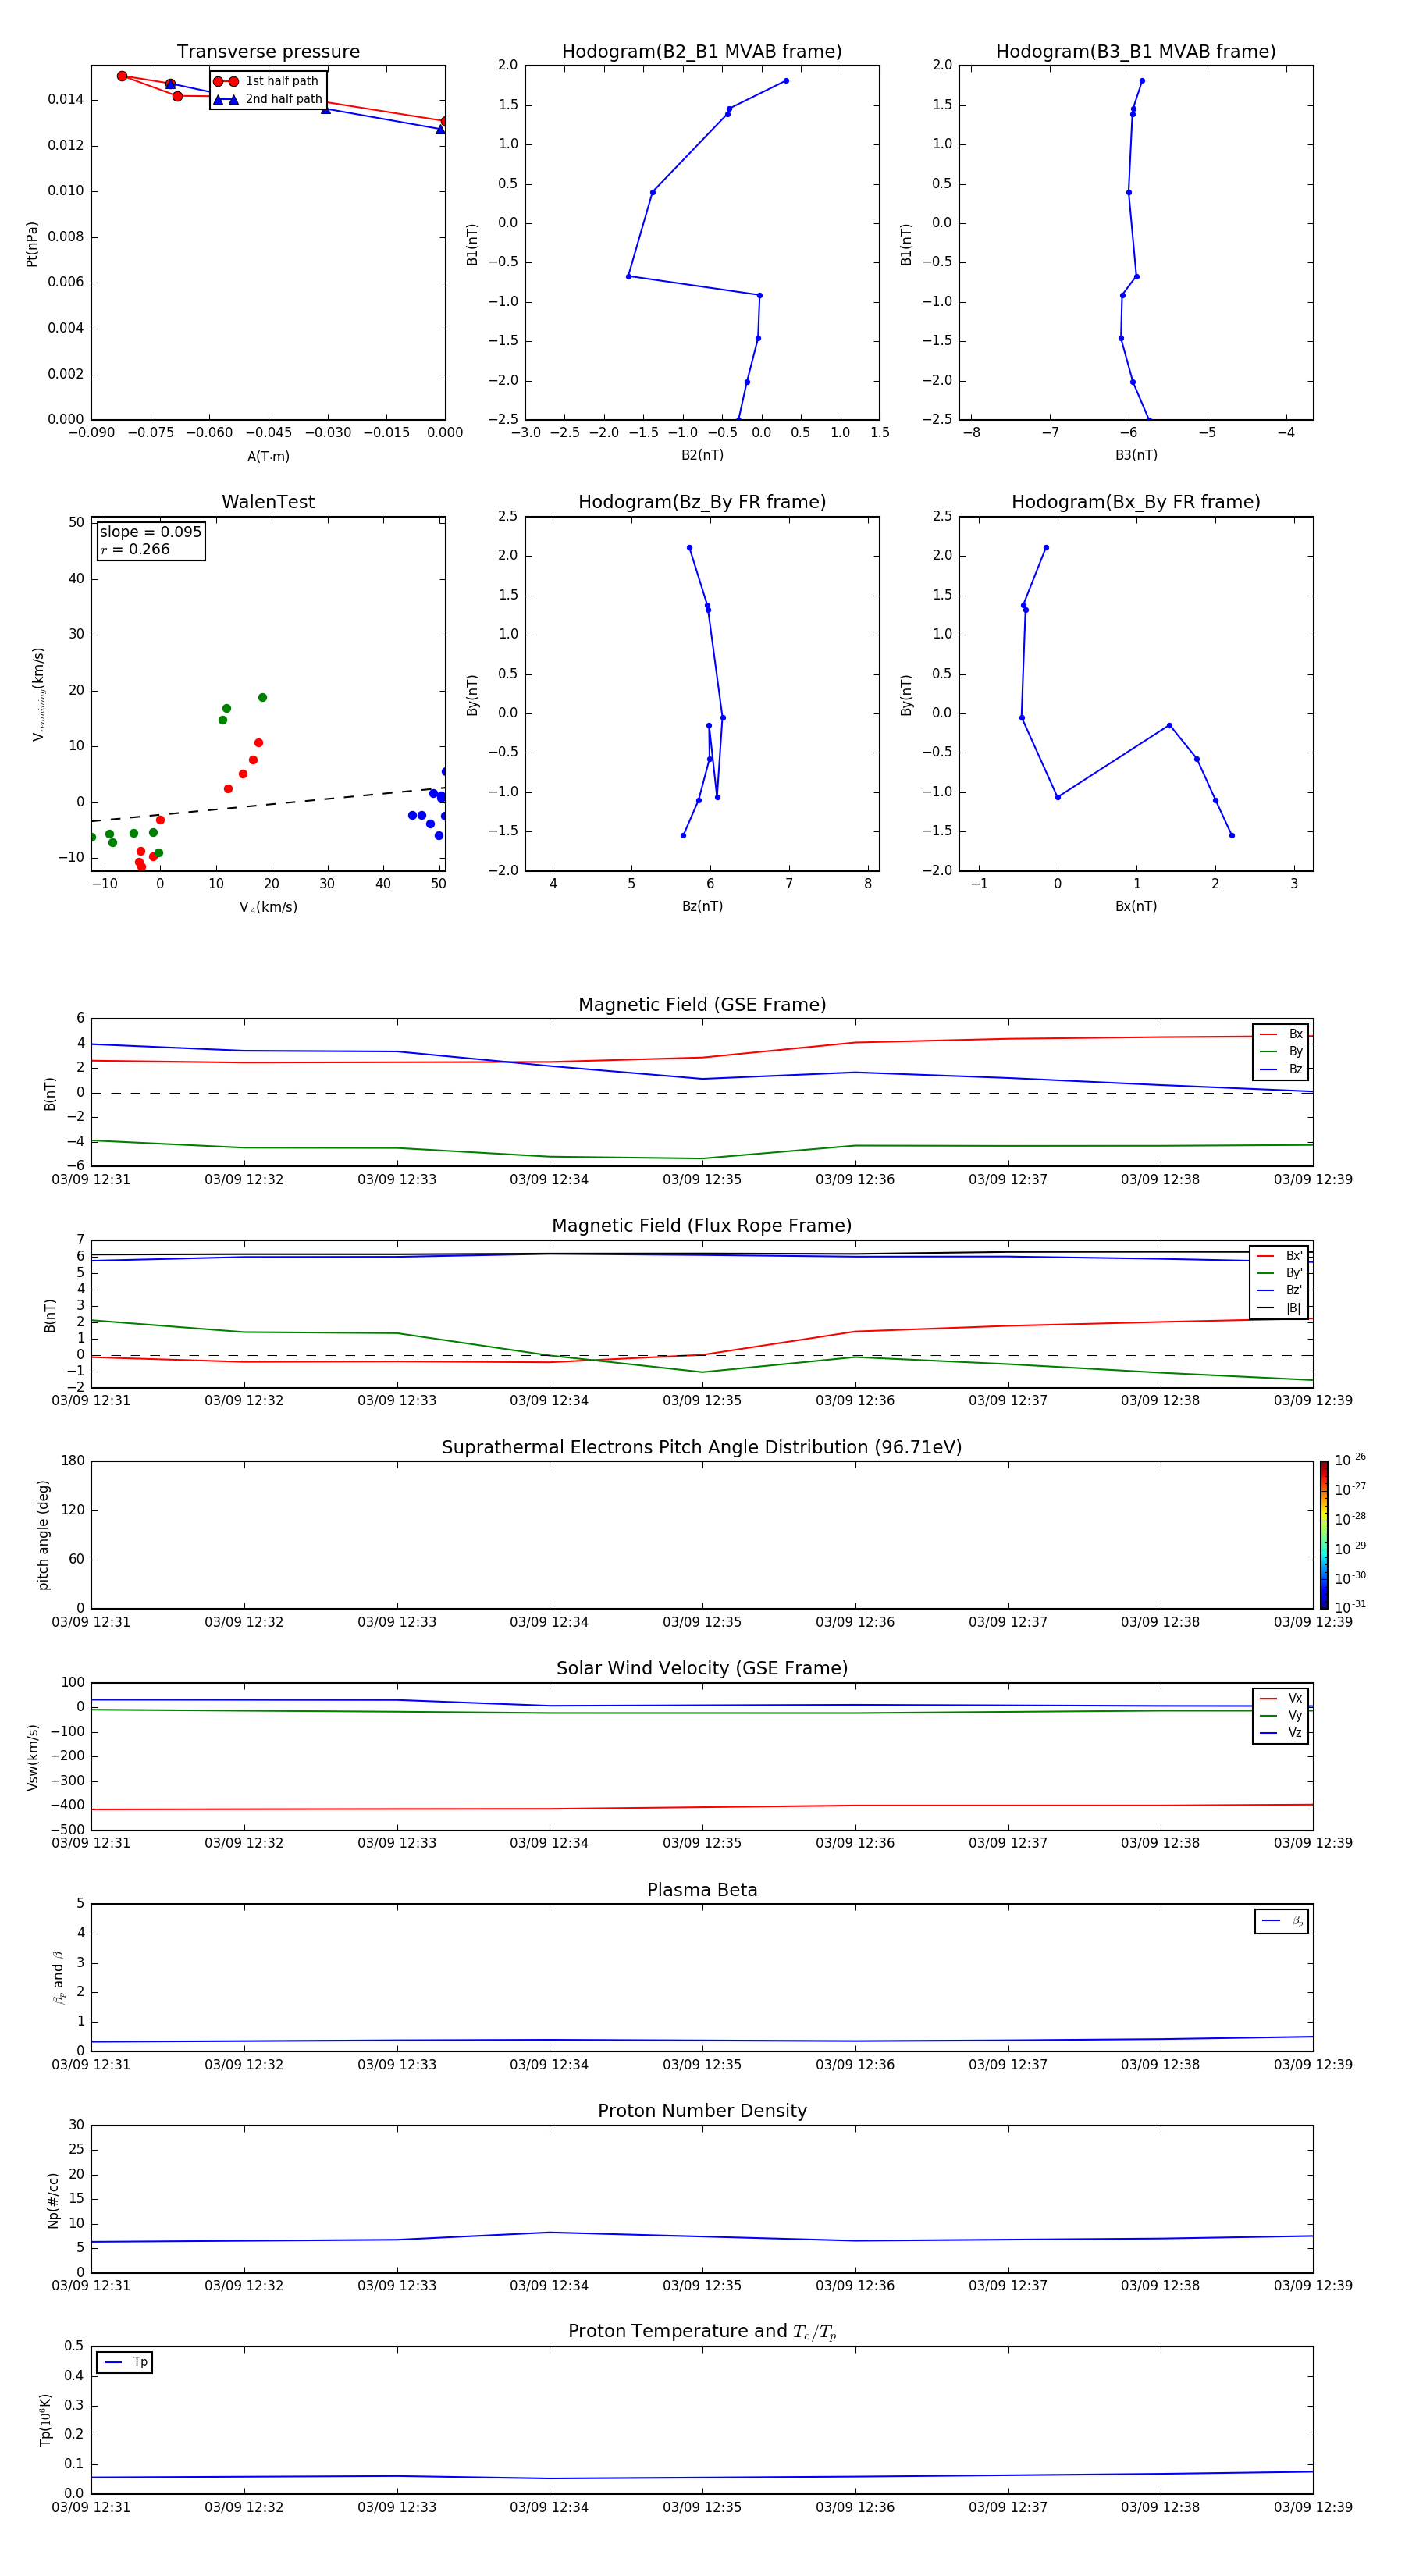
Task: Click the 'Proton Temperature and Te/Tp' title
Action: click(x=702, y=2332)
